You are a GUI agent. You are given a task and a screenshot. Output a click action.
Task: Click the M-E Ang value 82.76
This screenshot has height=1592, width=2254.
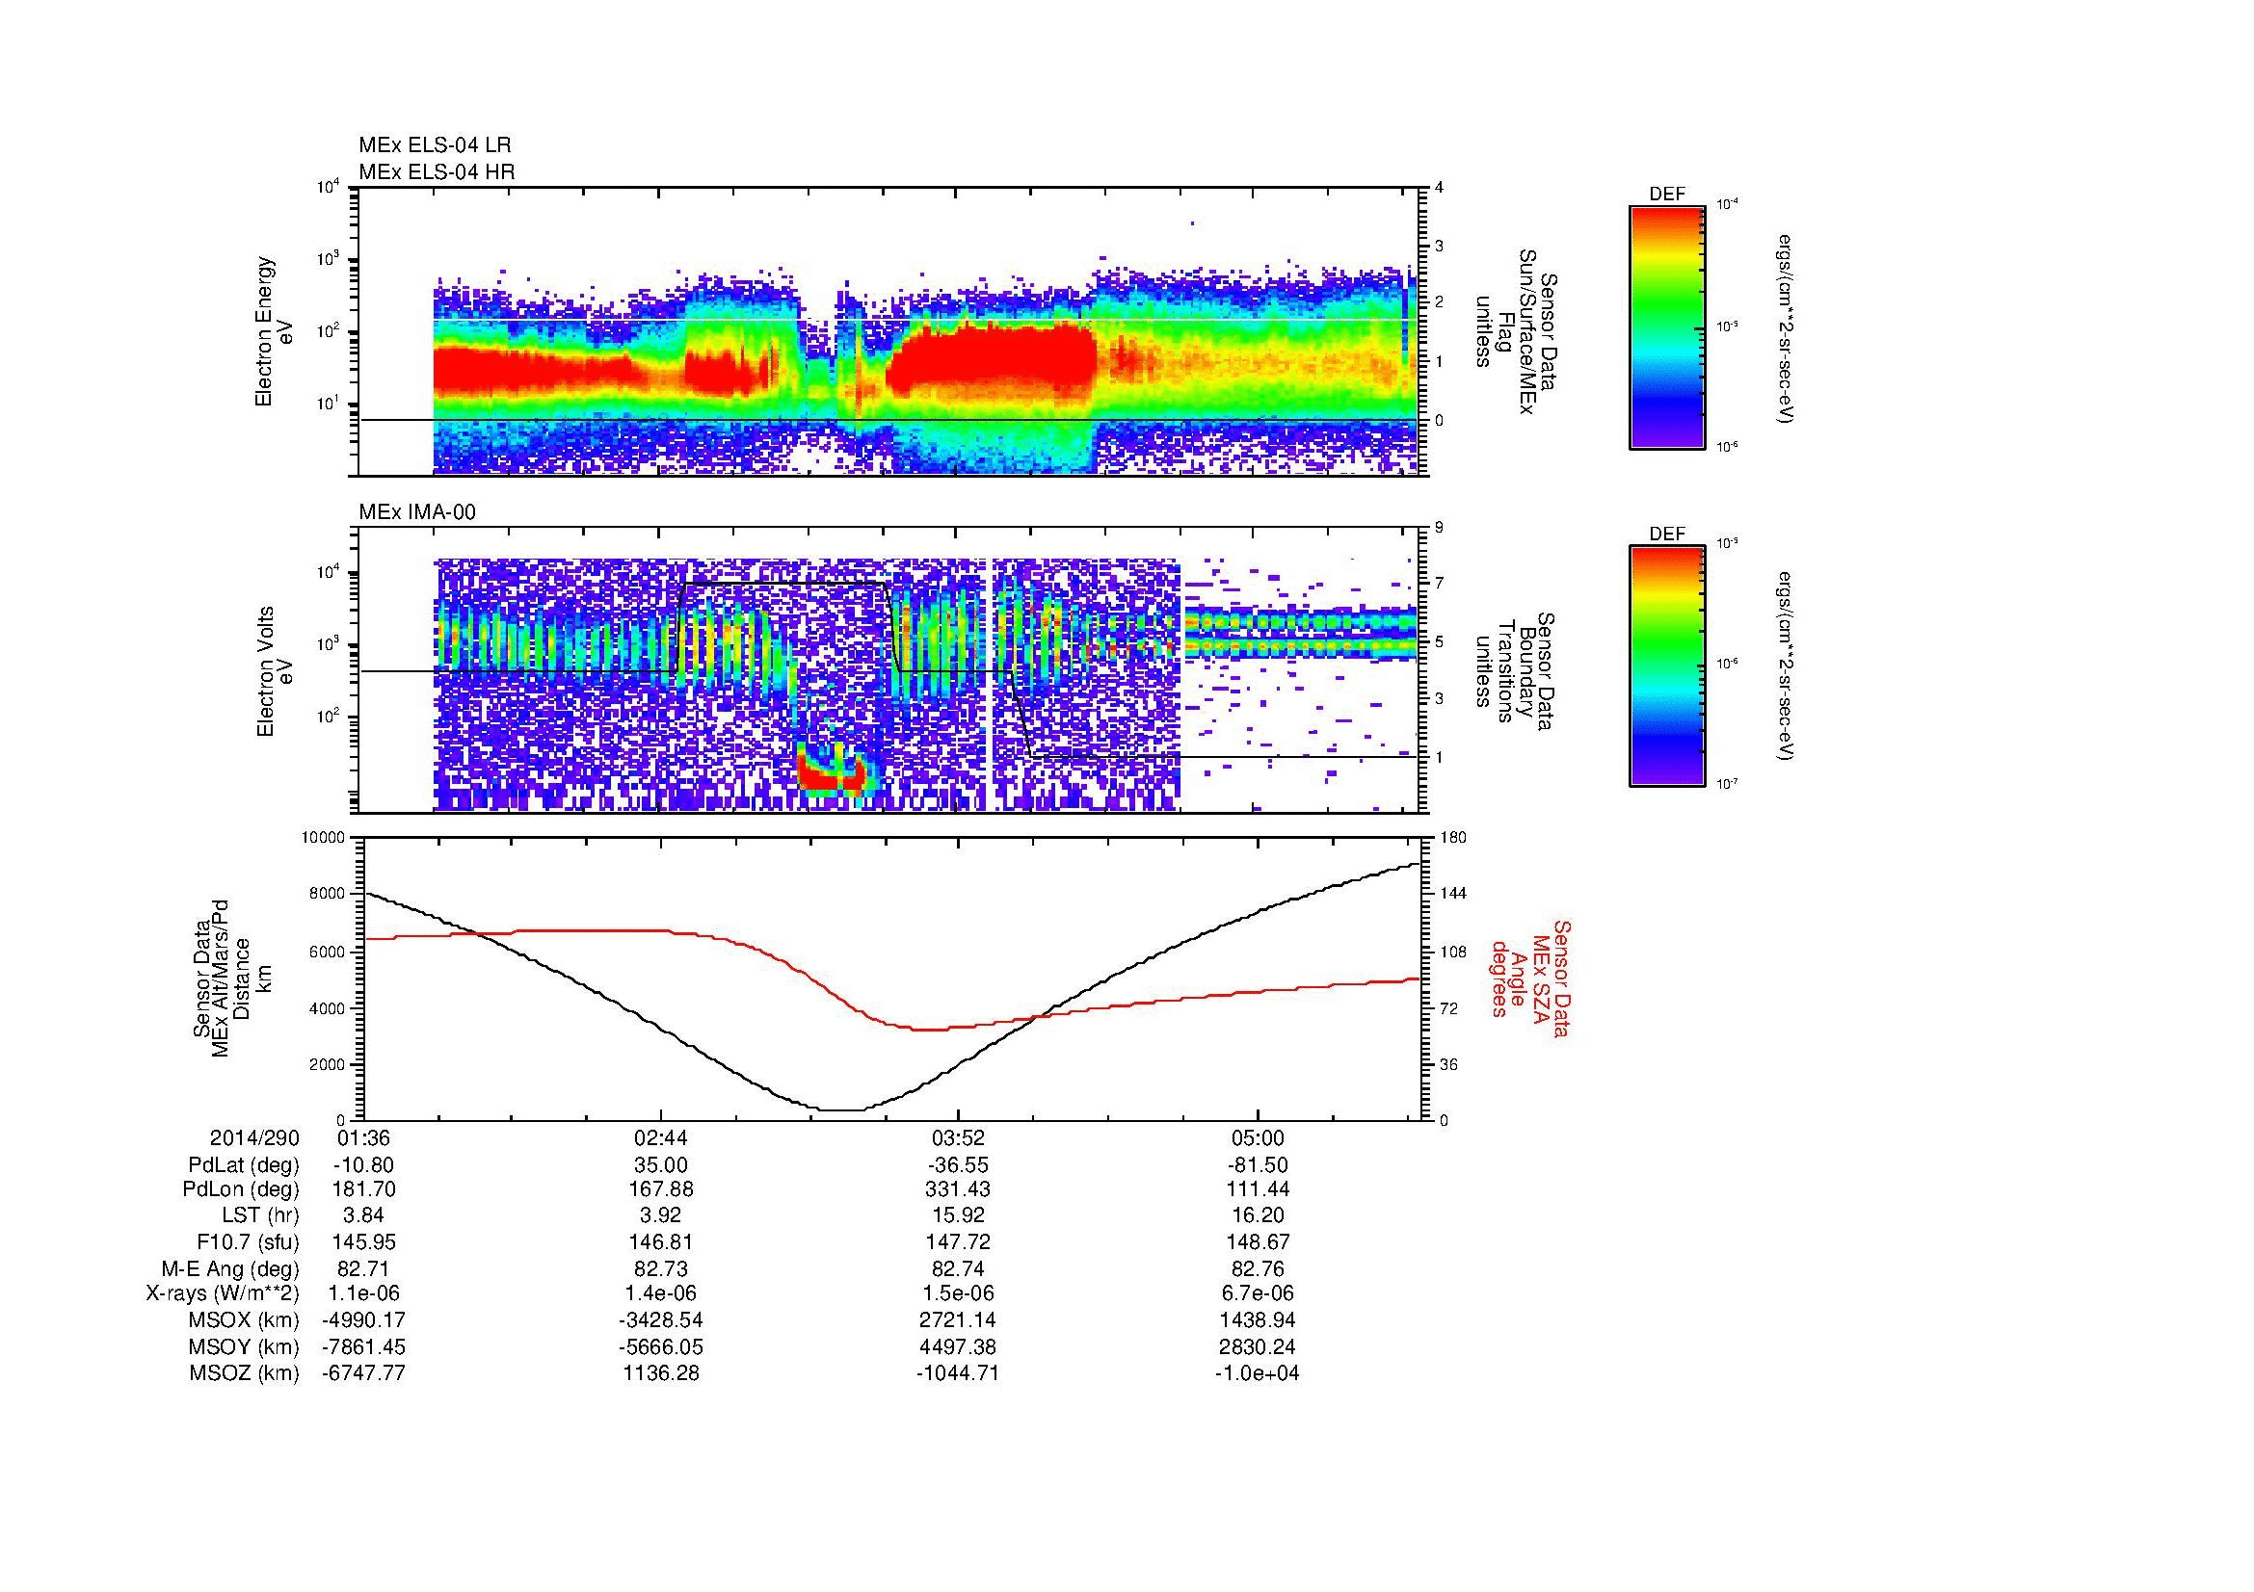pyautogui.click(x=1258, y=1268)
